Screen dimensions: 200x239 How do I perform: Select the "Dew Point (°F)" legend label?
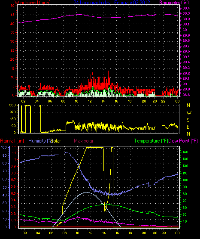tap(183, 141)
